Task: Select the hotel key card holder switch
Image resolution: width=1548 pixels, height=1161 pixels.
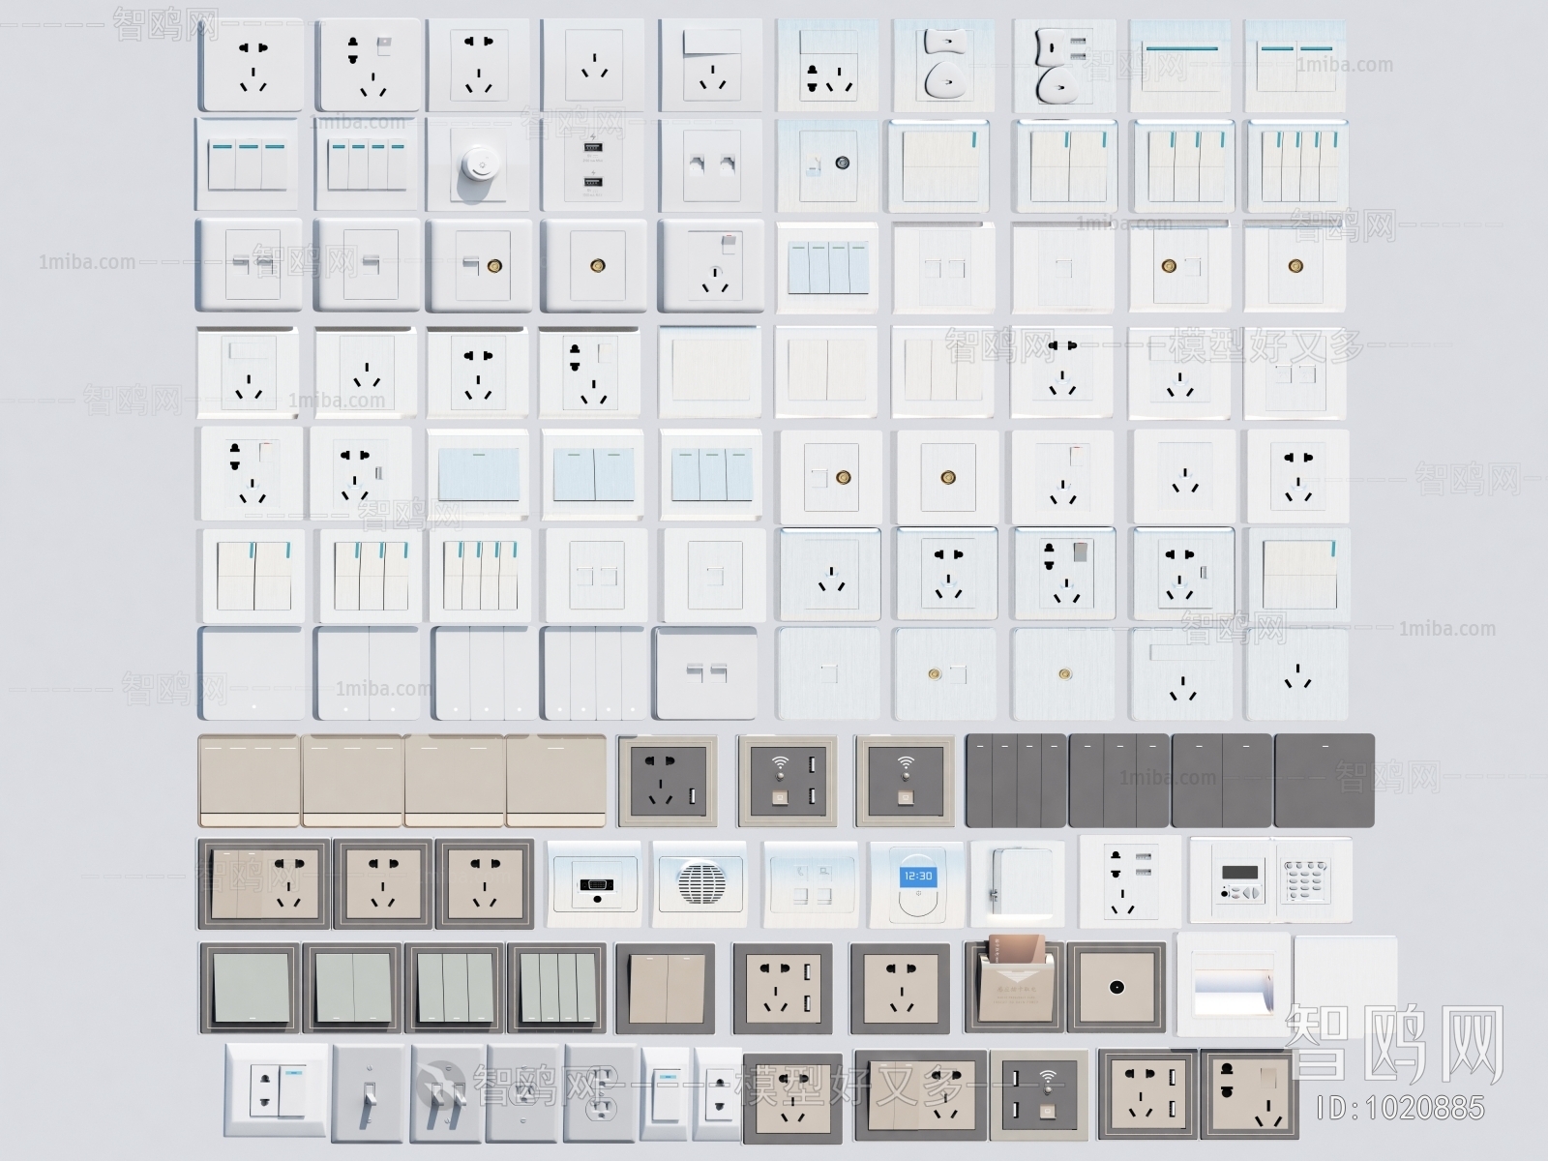Action: 1014,985
